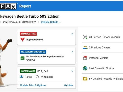Click the Personal Vehicle text
123x92 pixels.
click(x=99, y=58)
